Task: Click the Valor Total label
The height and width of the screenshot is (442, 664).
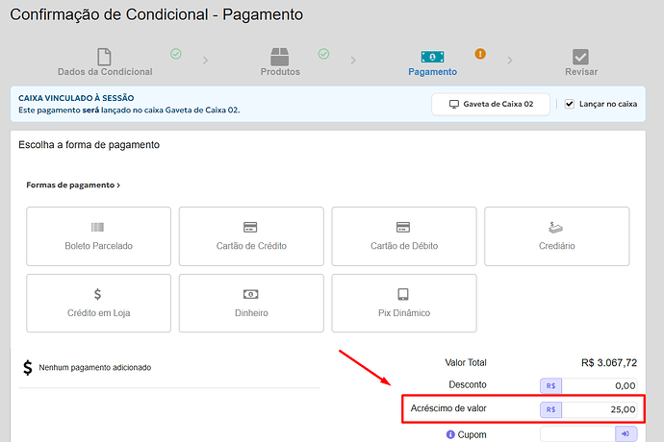Action: 466,363
